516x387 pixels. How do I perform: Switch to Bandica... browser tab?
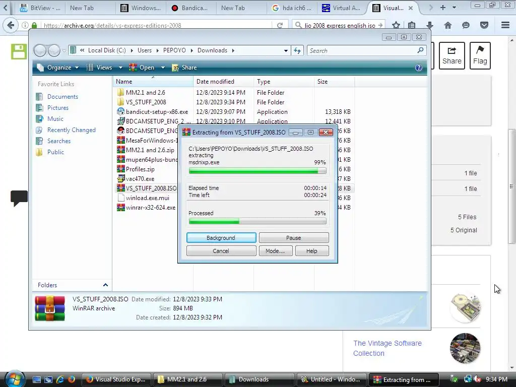(189, 8)
